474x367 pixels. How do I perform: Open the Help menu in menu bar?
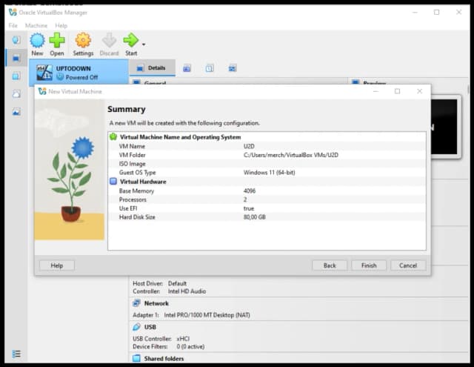pyautogui.click(x=61, y=25)
